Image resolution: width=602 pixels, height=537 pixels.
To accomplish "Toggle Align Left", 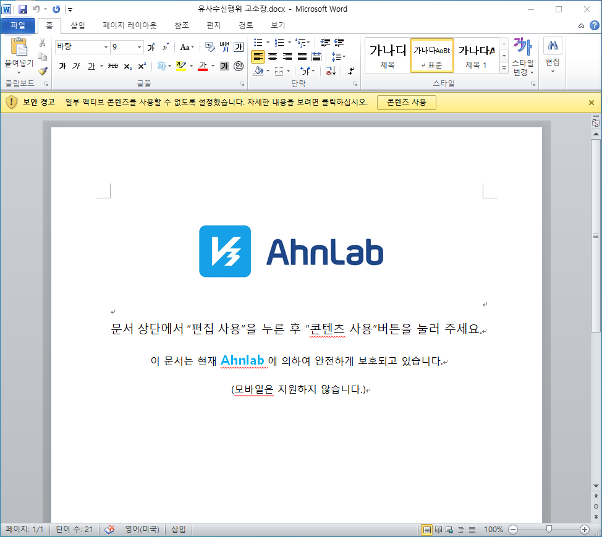I will [258, 57].
